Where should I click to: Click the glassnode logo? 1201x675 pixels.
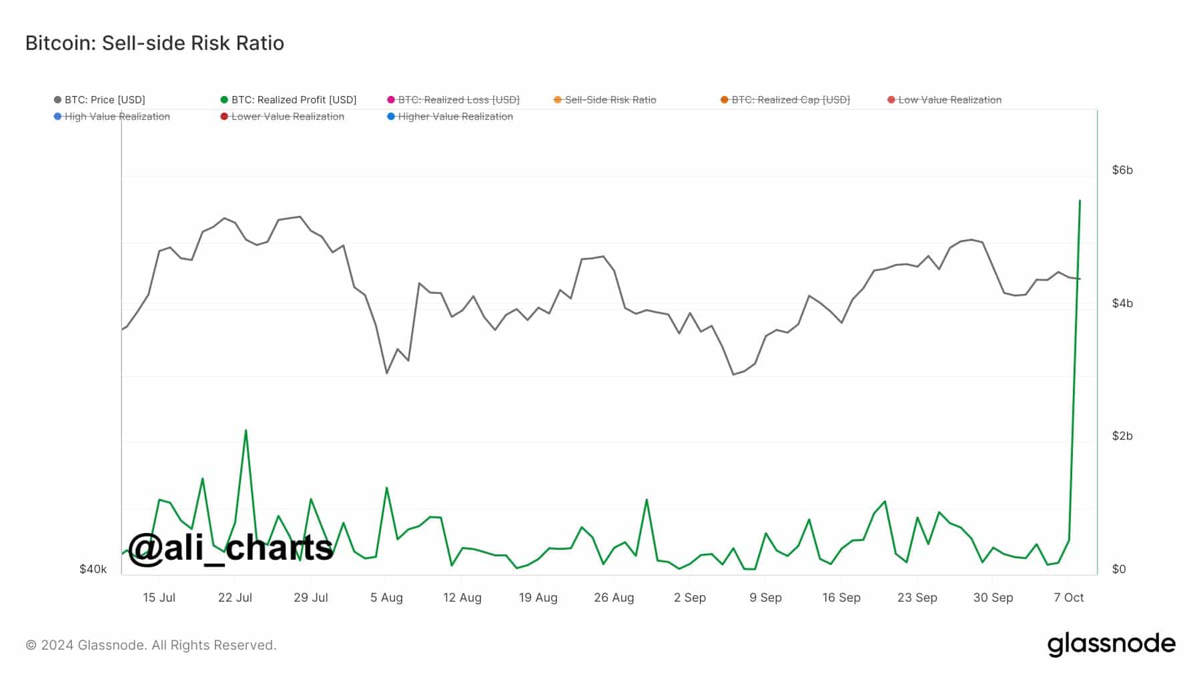pos(1111,644)
